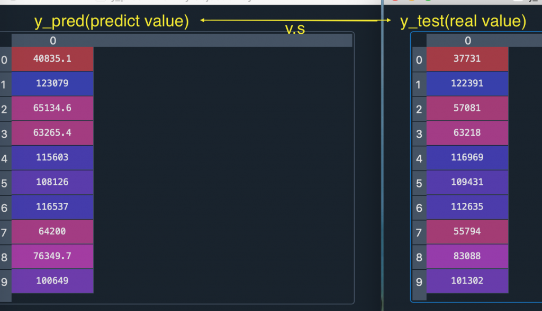
Task: Select the y_test cell with 101302
Action: point(467,281)
